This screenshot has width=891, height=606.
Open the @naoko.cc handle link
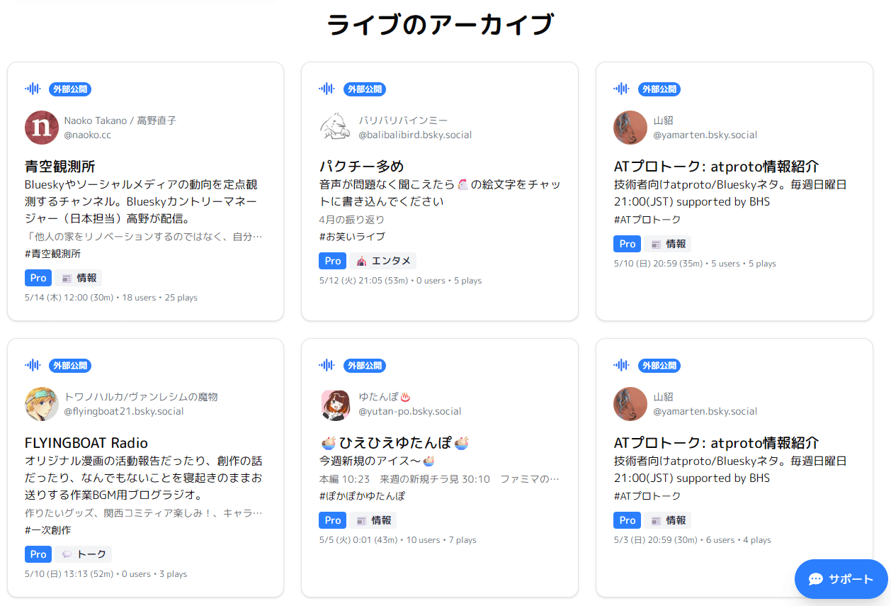pos(88,135)
